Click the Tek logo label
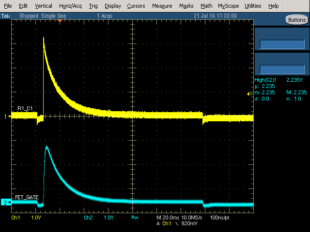Viewport: 310px width, 232px height. click(x=5, y=16)
